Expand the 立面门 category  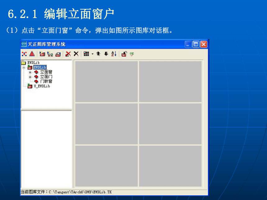coord(30,77)
